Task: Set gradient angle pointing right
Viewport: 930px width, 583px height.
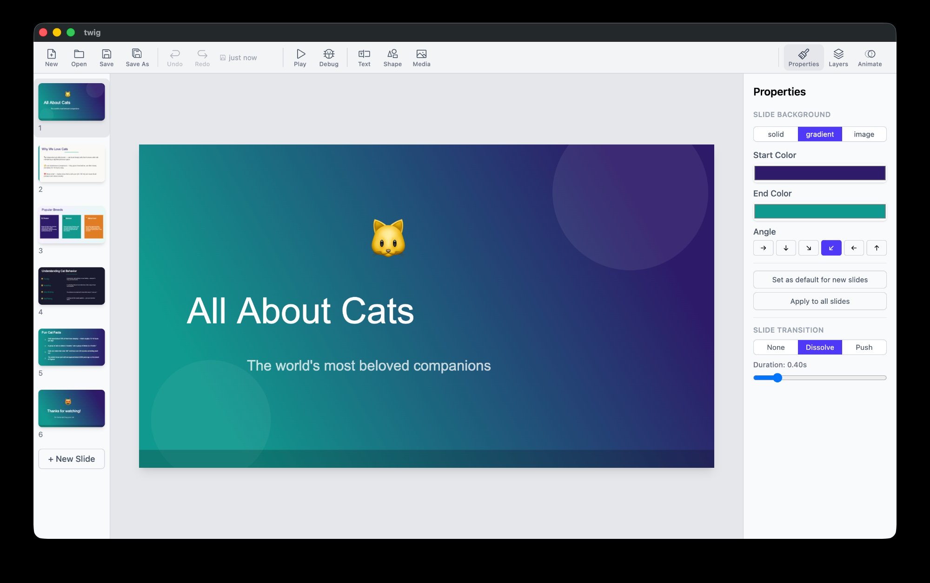Action: 763,248
